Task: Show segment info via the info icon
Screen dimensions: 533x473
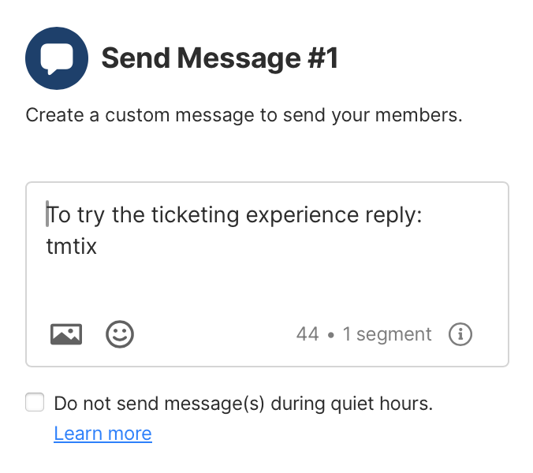Action: pos(460,334)
